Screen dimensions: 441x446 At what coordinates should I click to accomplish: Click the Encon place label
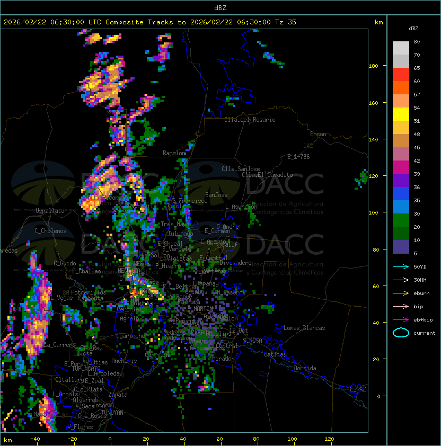(x=318, y=134)
